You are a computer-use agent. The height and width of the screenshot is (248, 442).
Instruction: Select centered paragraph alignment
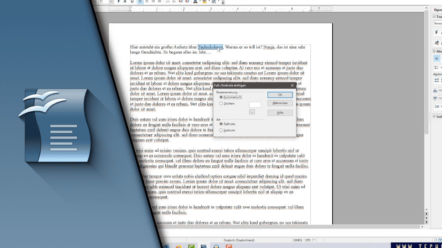(x=147, y=1)
